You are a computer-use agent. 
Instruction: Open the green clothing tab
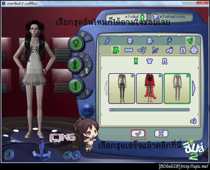click(190, 41)
